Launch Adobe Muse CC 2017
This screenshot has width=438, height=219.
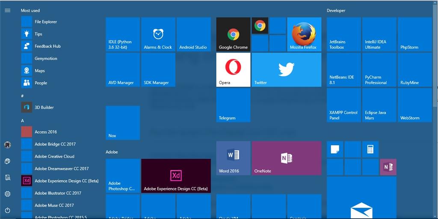tap(61, 205)
